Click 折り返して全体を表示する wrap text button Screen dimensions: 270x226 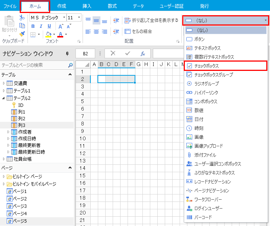coord(151,20)
